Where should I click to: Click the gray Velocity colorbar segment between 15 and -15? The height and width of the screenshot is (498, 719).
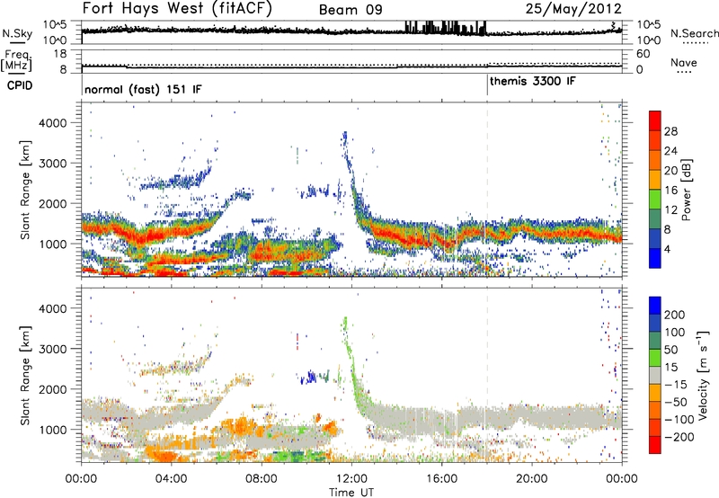[x=655, y=375]
